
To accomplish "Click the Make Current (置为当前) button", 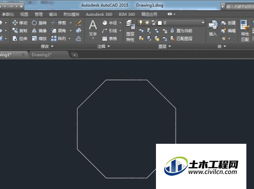I will pos(181,30).
